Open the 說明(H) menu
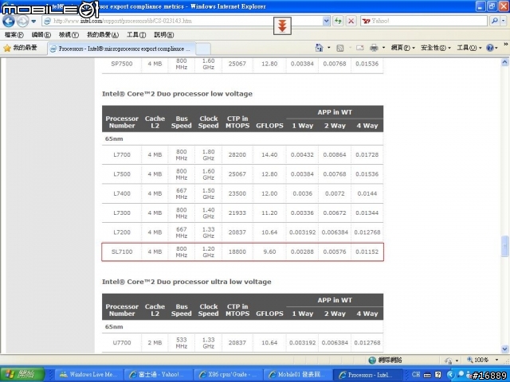This screenshot has width=510, height=382. tap(163, 34)
